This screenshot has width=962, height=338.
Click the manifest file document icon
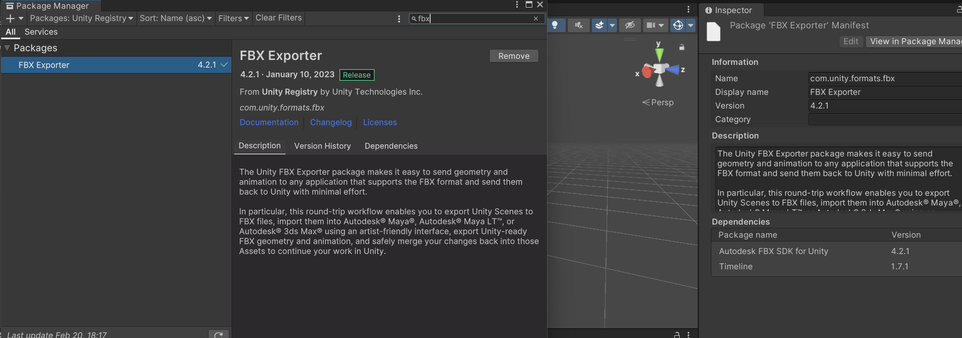714,32
